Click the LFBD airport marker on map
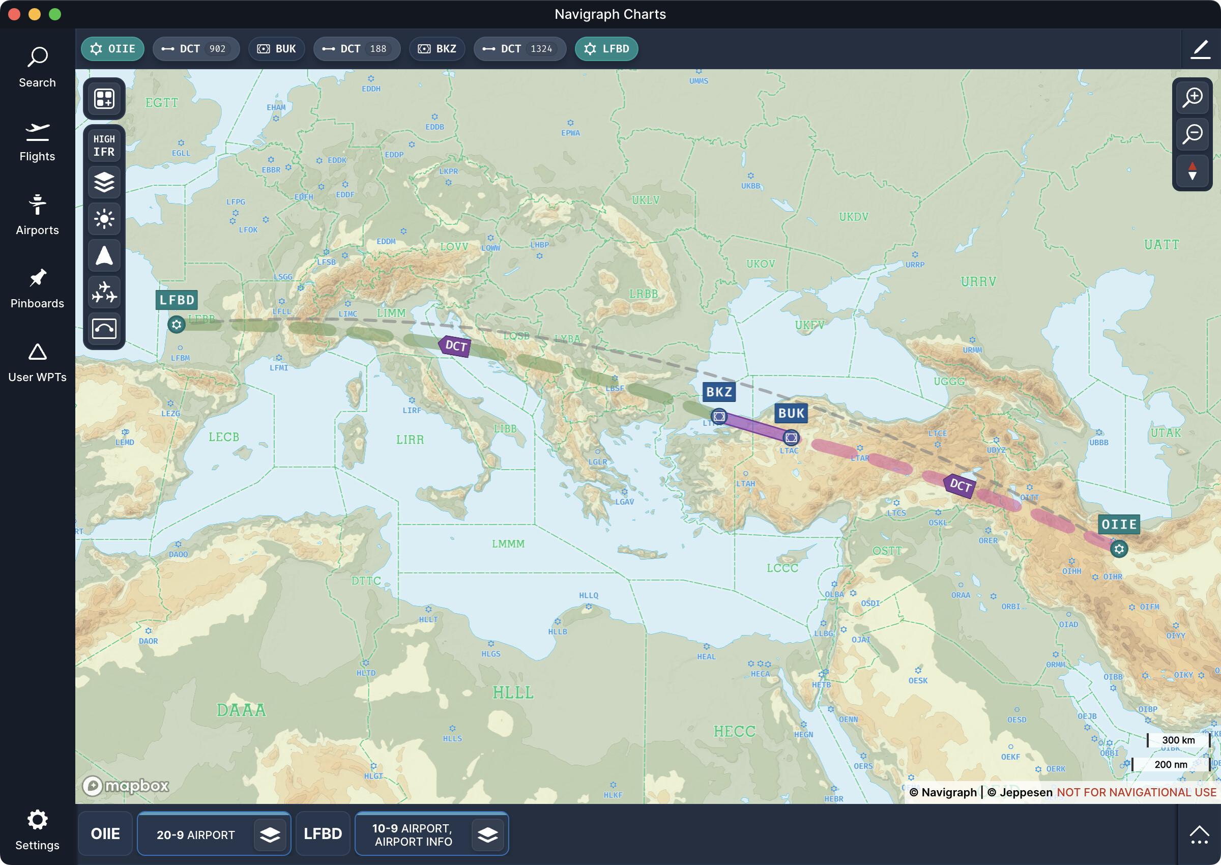This screenshot has height=865, width=1221. pyautogui.click(x=177, y=325)
